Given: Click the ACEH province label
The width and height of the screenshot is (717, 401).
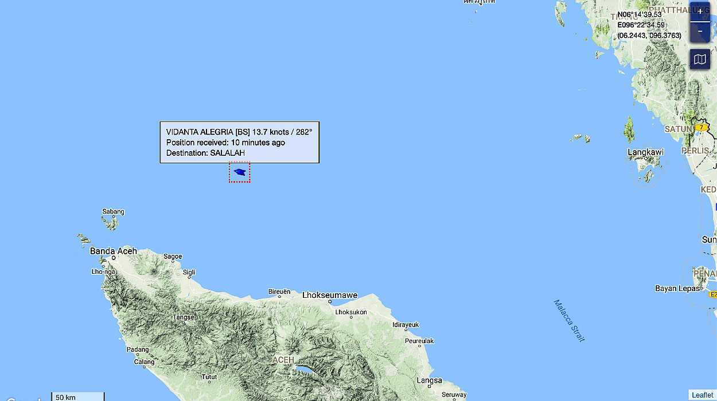Looking at the screenshot, I should tap(283, 360).
